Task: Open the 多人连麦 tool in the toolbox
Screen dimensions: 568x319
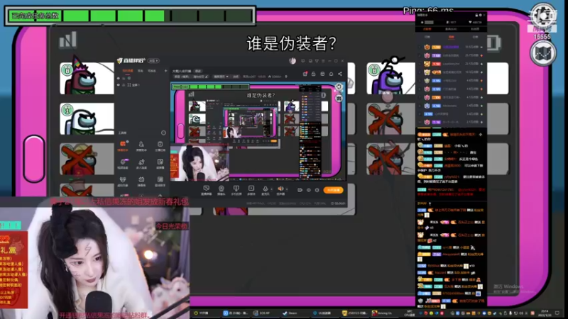Action: click(141, 164)
